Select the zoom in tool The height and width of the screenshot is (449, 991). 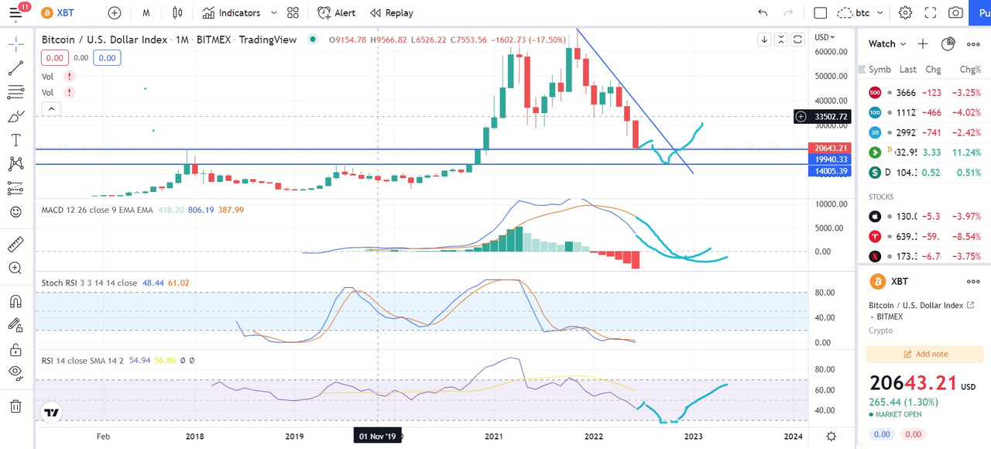(x=15, y=268)
